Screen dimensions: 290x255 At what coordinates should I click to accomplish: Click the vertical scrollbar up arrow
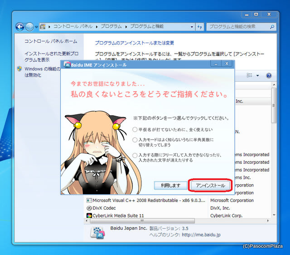coord(274,85)
